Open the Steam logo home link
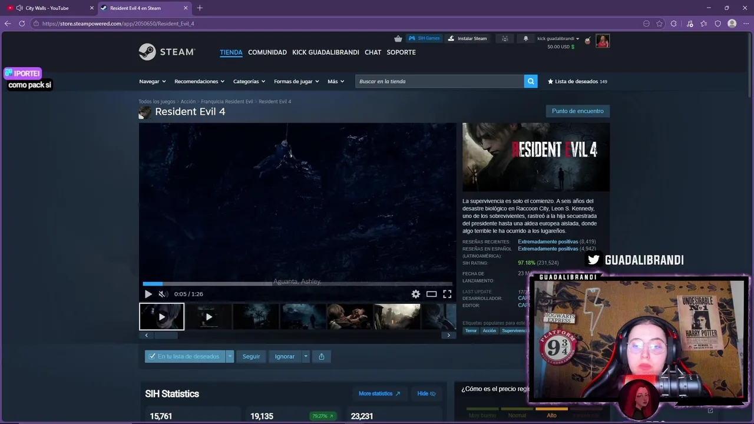Viewport: 754px width, 424px height. (x=167, y=52)
